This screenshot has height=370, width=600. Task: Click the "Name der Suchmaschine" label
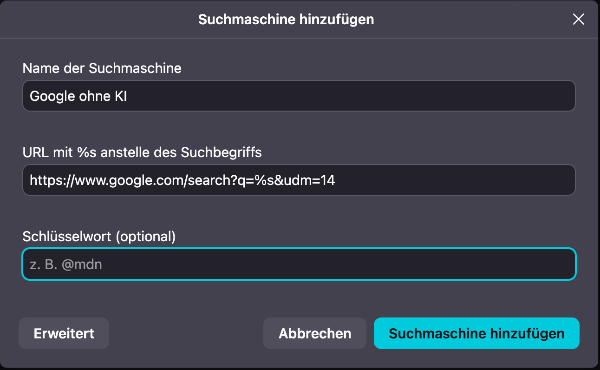pyautogui.click(x=102, y=68)
